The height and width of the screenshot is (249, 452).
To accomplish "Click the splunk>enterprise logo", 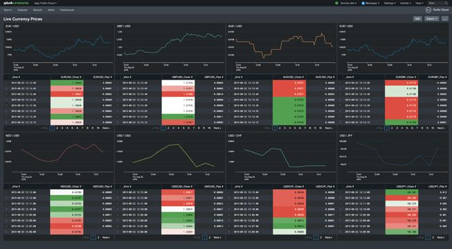I will [16, 3].
